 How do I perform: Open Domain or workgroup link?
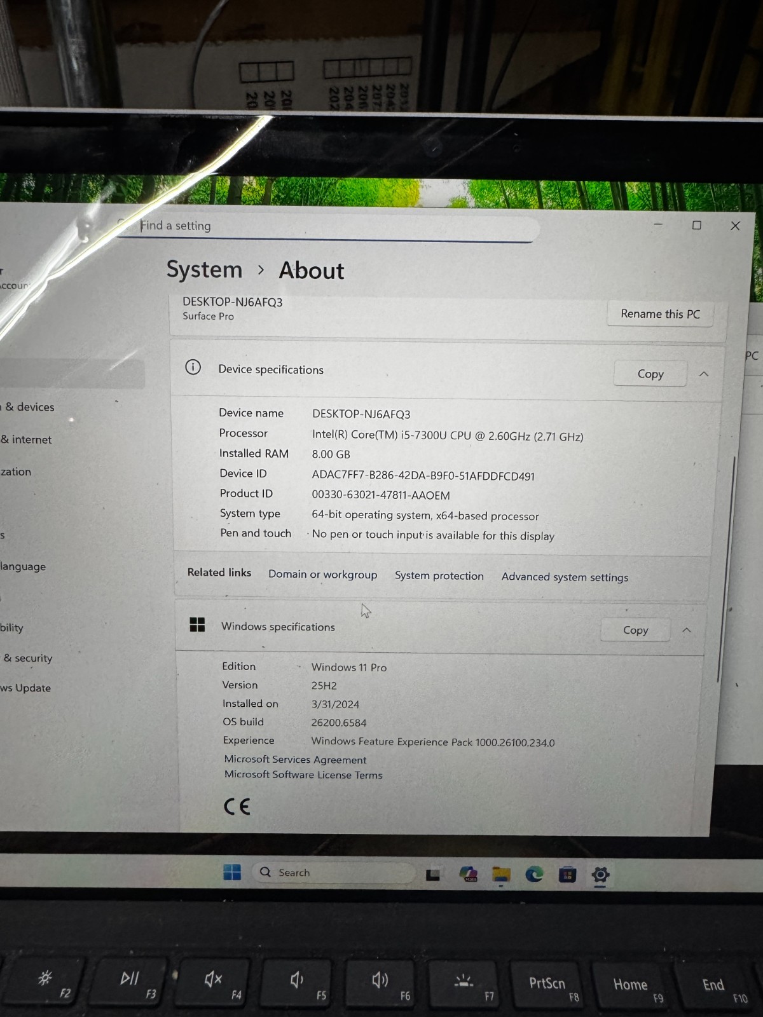point(322,574)
